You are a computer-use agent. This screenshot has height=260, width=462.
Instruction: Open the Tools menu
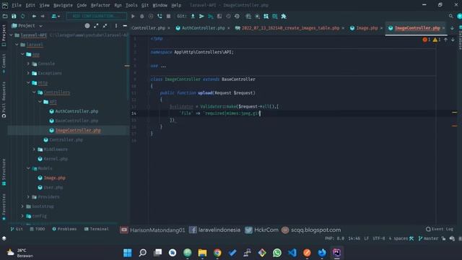(131, 5)
